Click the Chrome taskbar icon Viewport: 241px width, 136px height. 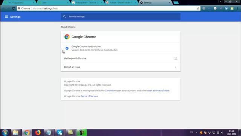pos(27,133)
